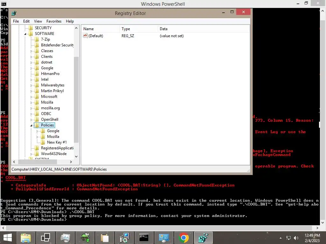The width and height of the screenshot is (326, 244).
Task: Open the Start menu Windows logo
Action: pyautogui.click(x=8, y=238)
